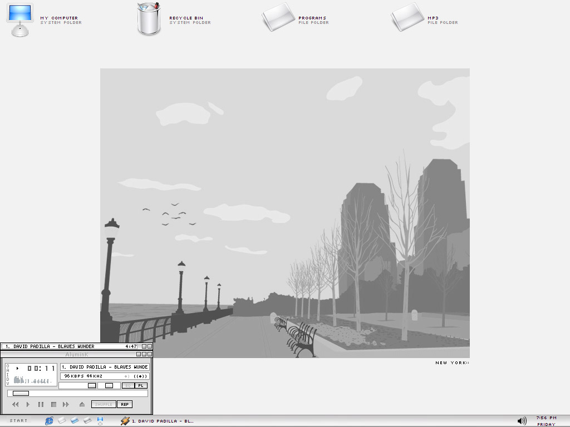Click the O options letter in the clutterbar
The height and width of the screenshot is (427, 570).
click(x=8, y=366)
